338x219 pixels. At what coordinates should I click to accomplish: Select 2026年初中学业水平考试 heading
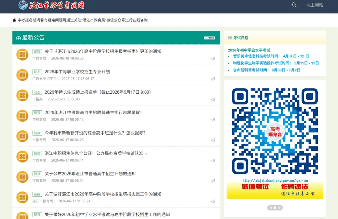[249, 50]
